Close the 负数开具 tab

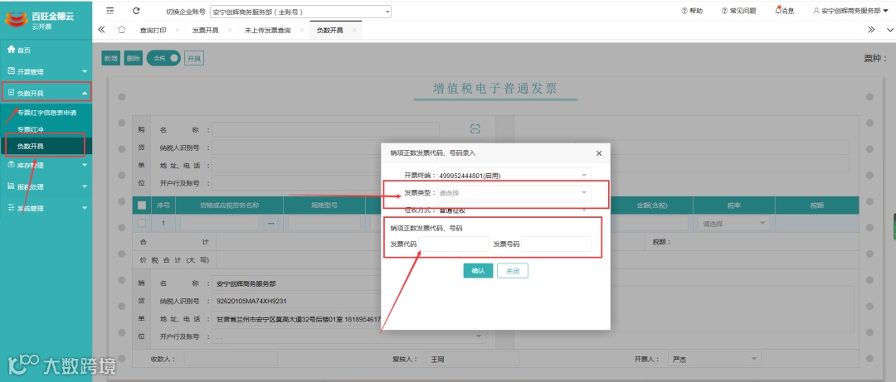point(354,31)
